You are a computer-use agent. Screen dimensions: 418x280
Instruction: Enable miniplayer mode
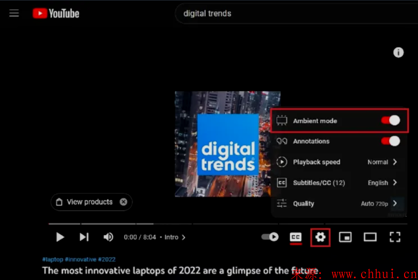345,237
